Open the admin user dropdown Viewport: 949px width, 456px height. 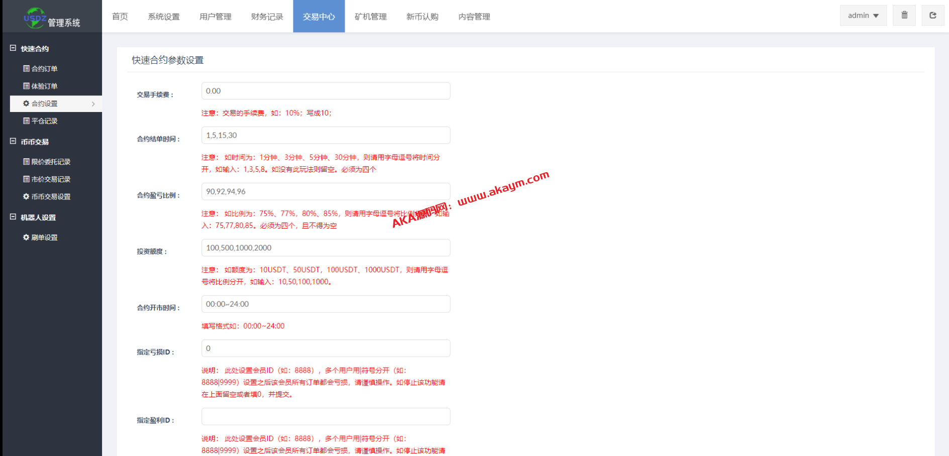(863, 16)
